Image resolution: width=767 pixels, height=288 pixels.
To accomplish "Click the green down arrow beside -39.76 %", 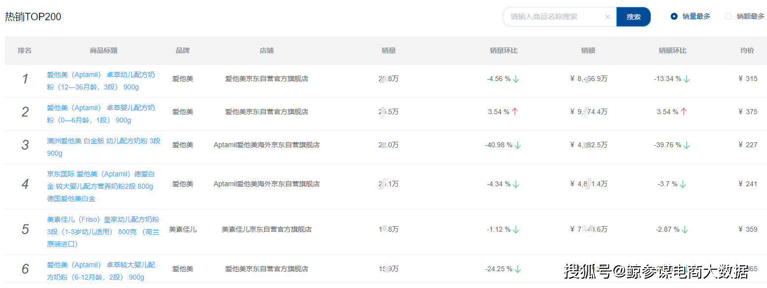I will pos(686,145).
